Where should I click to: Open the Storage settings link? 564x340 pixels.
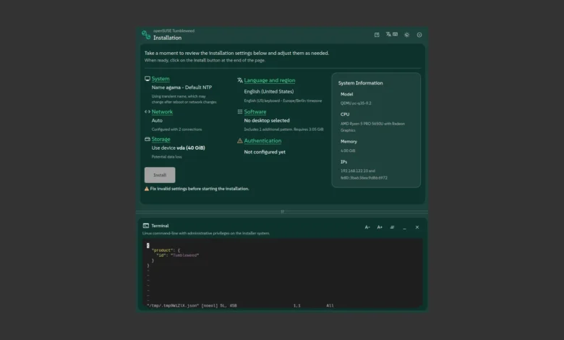pos(161,139)
